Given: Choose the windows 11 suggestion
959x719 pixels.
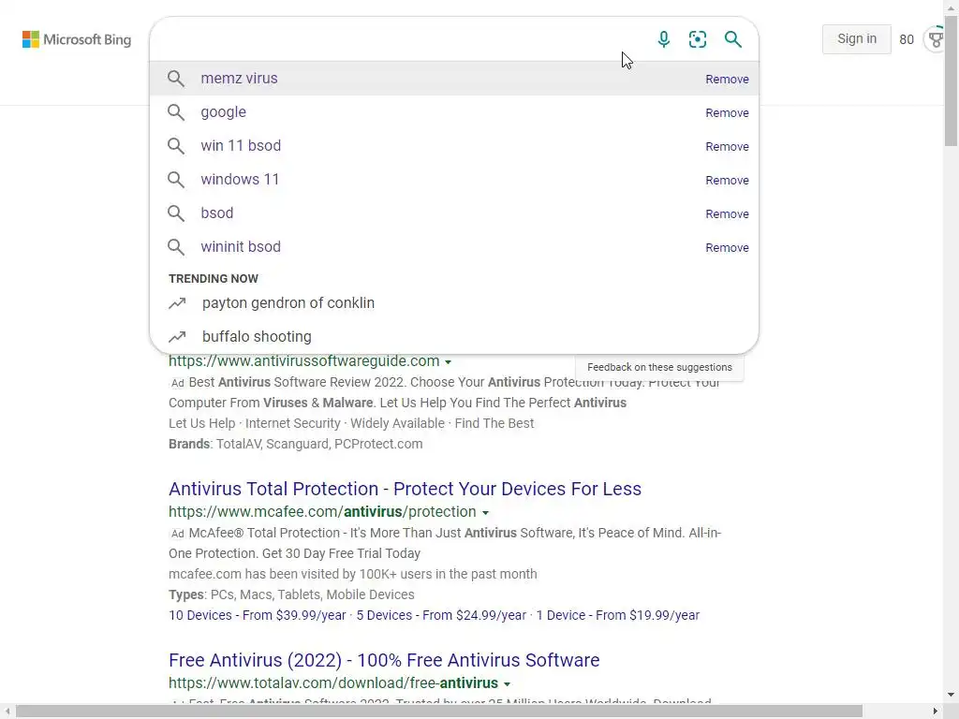Looking at the screenshot, I should pyautogui.click(x=454, y=179).
